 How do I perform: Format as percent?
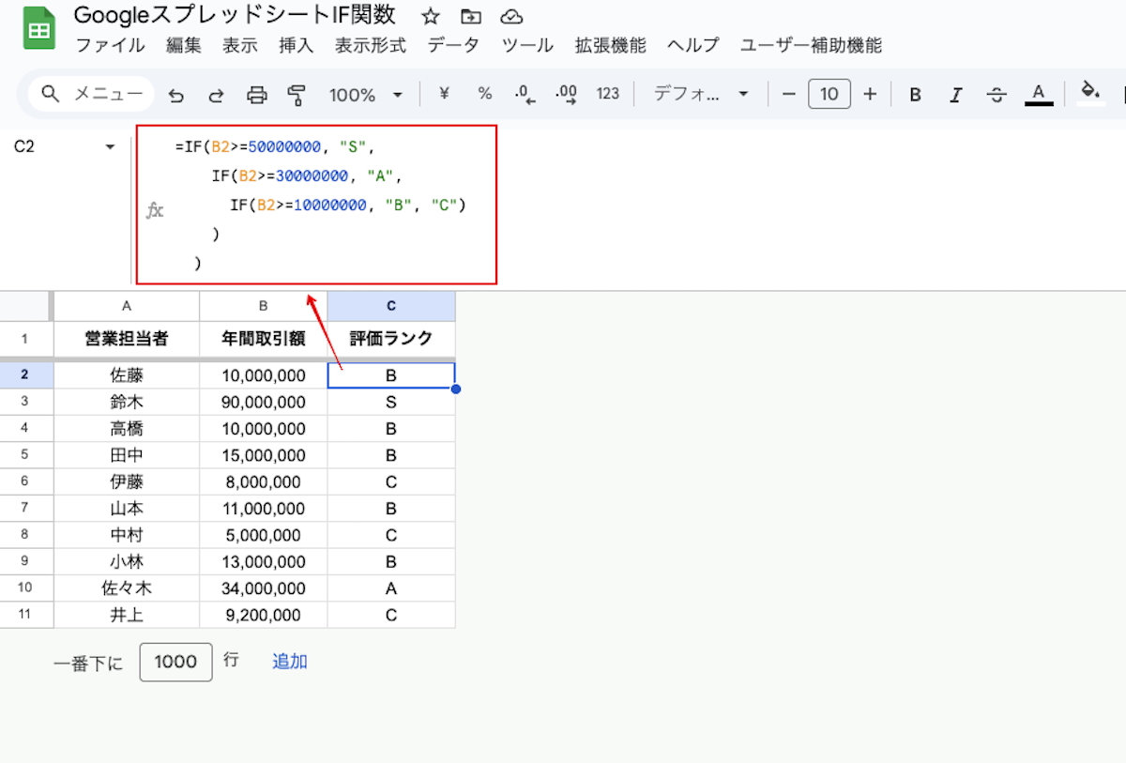(x=485, y=94)
